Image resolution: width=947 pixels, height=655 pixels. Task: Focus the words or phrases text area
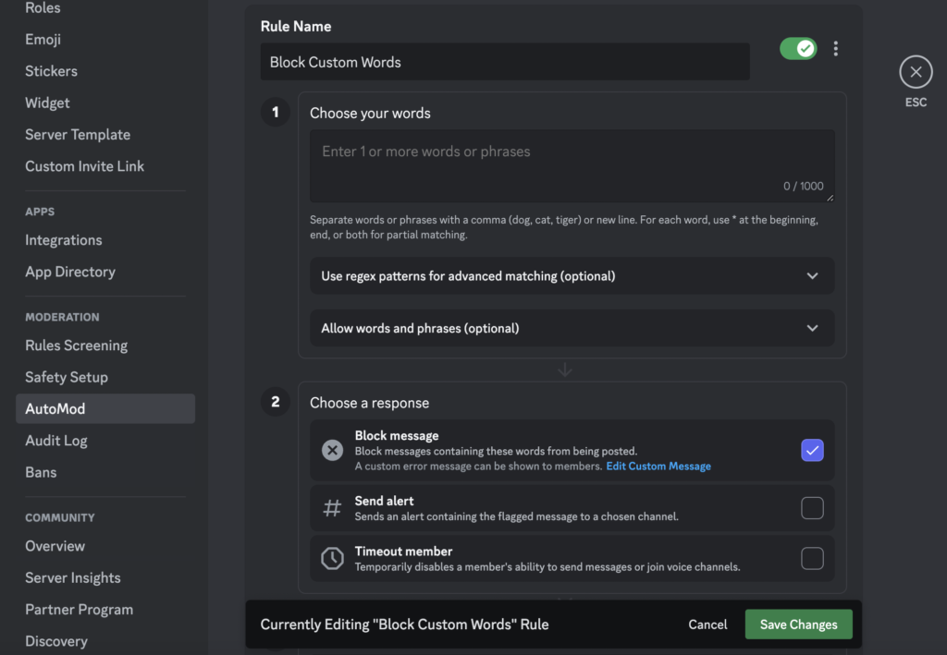pos(572,166)
